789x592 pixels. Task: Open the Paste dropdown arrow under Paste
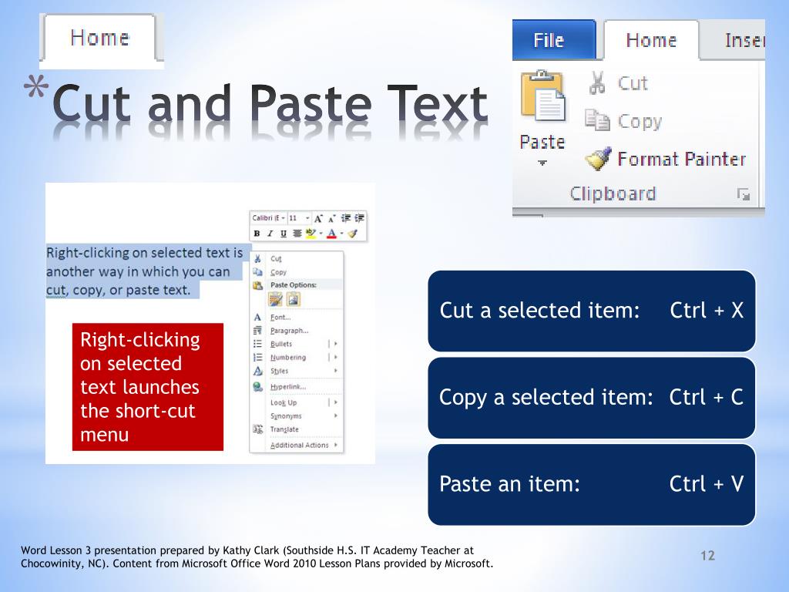point(542,163)
